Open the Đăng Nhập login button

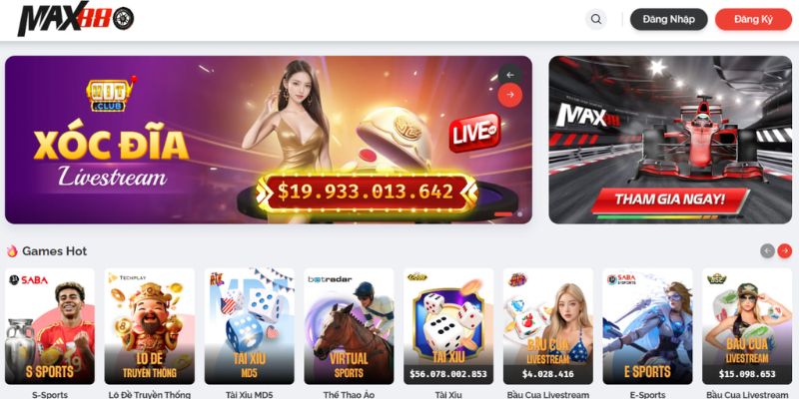coord(668,19)
